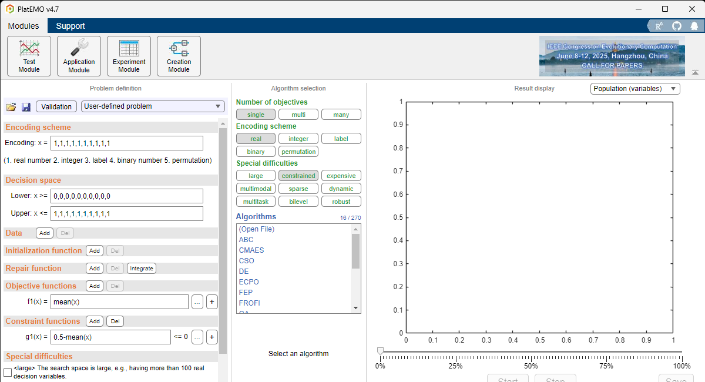
Task: Open the User-defined problem dropdown
Action: click(153, 106)
